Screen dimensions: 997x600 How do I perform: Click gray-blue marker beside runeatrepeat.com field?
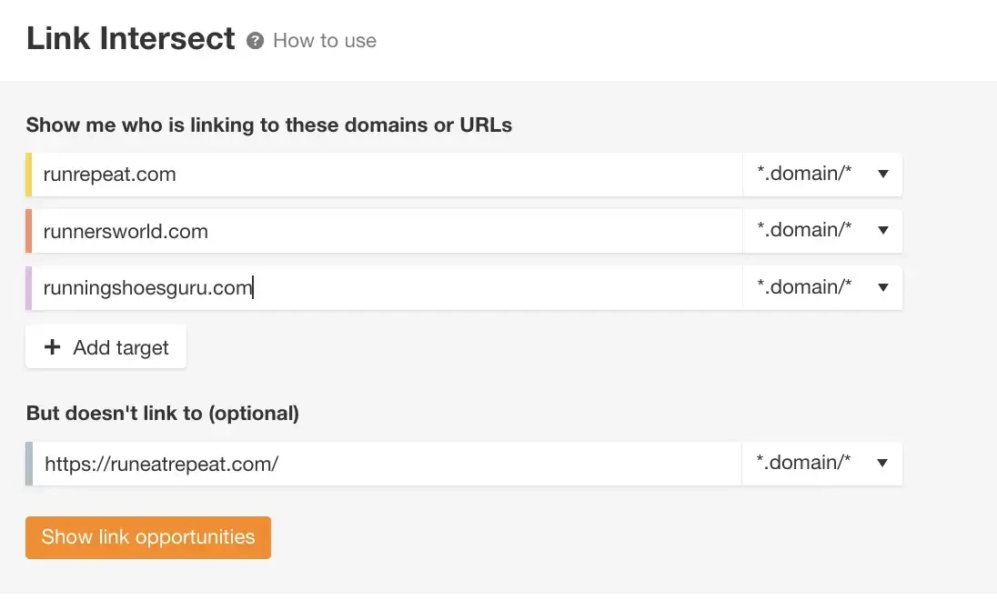[x=29, y=464]
